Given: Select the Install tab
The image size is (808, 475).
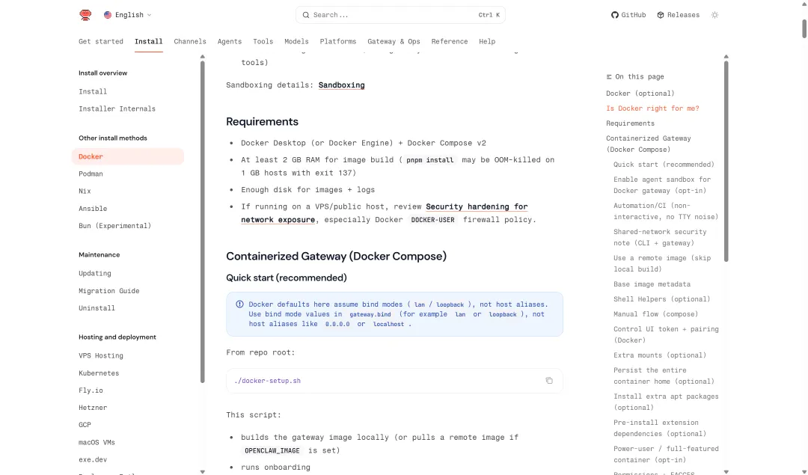Looking at the screenshot, I should pos(148,41).
